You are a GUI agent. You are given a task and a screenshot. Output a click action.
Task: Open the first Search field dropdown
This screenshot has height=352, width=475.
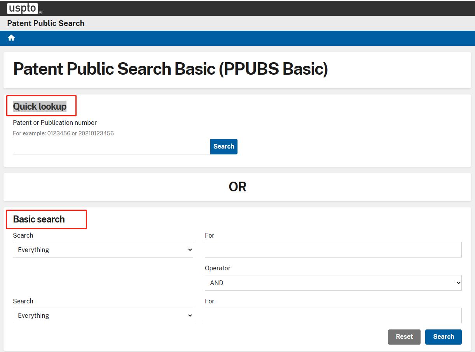pos(103,250)
